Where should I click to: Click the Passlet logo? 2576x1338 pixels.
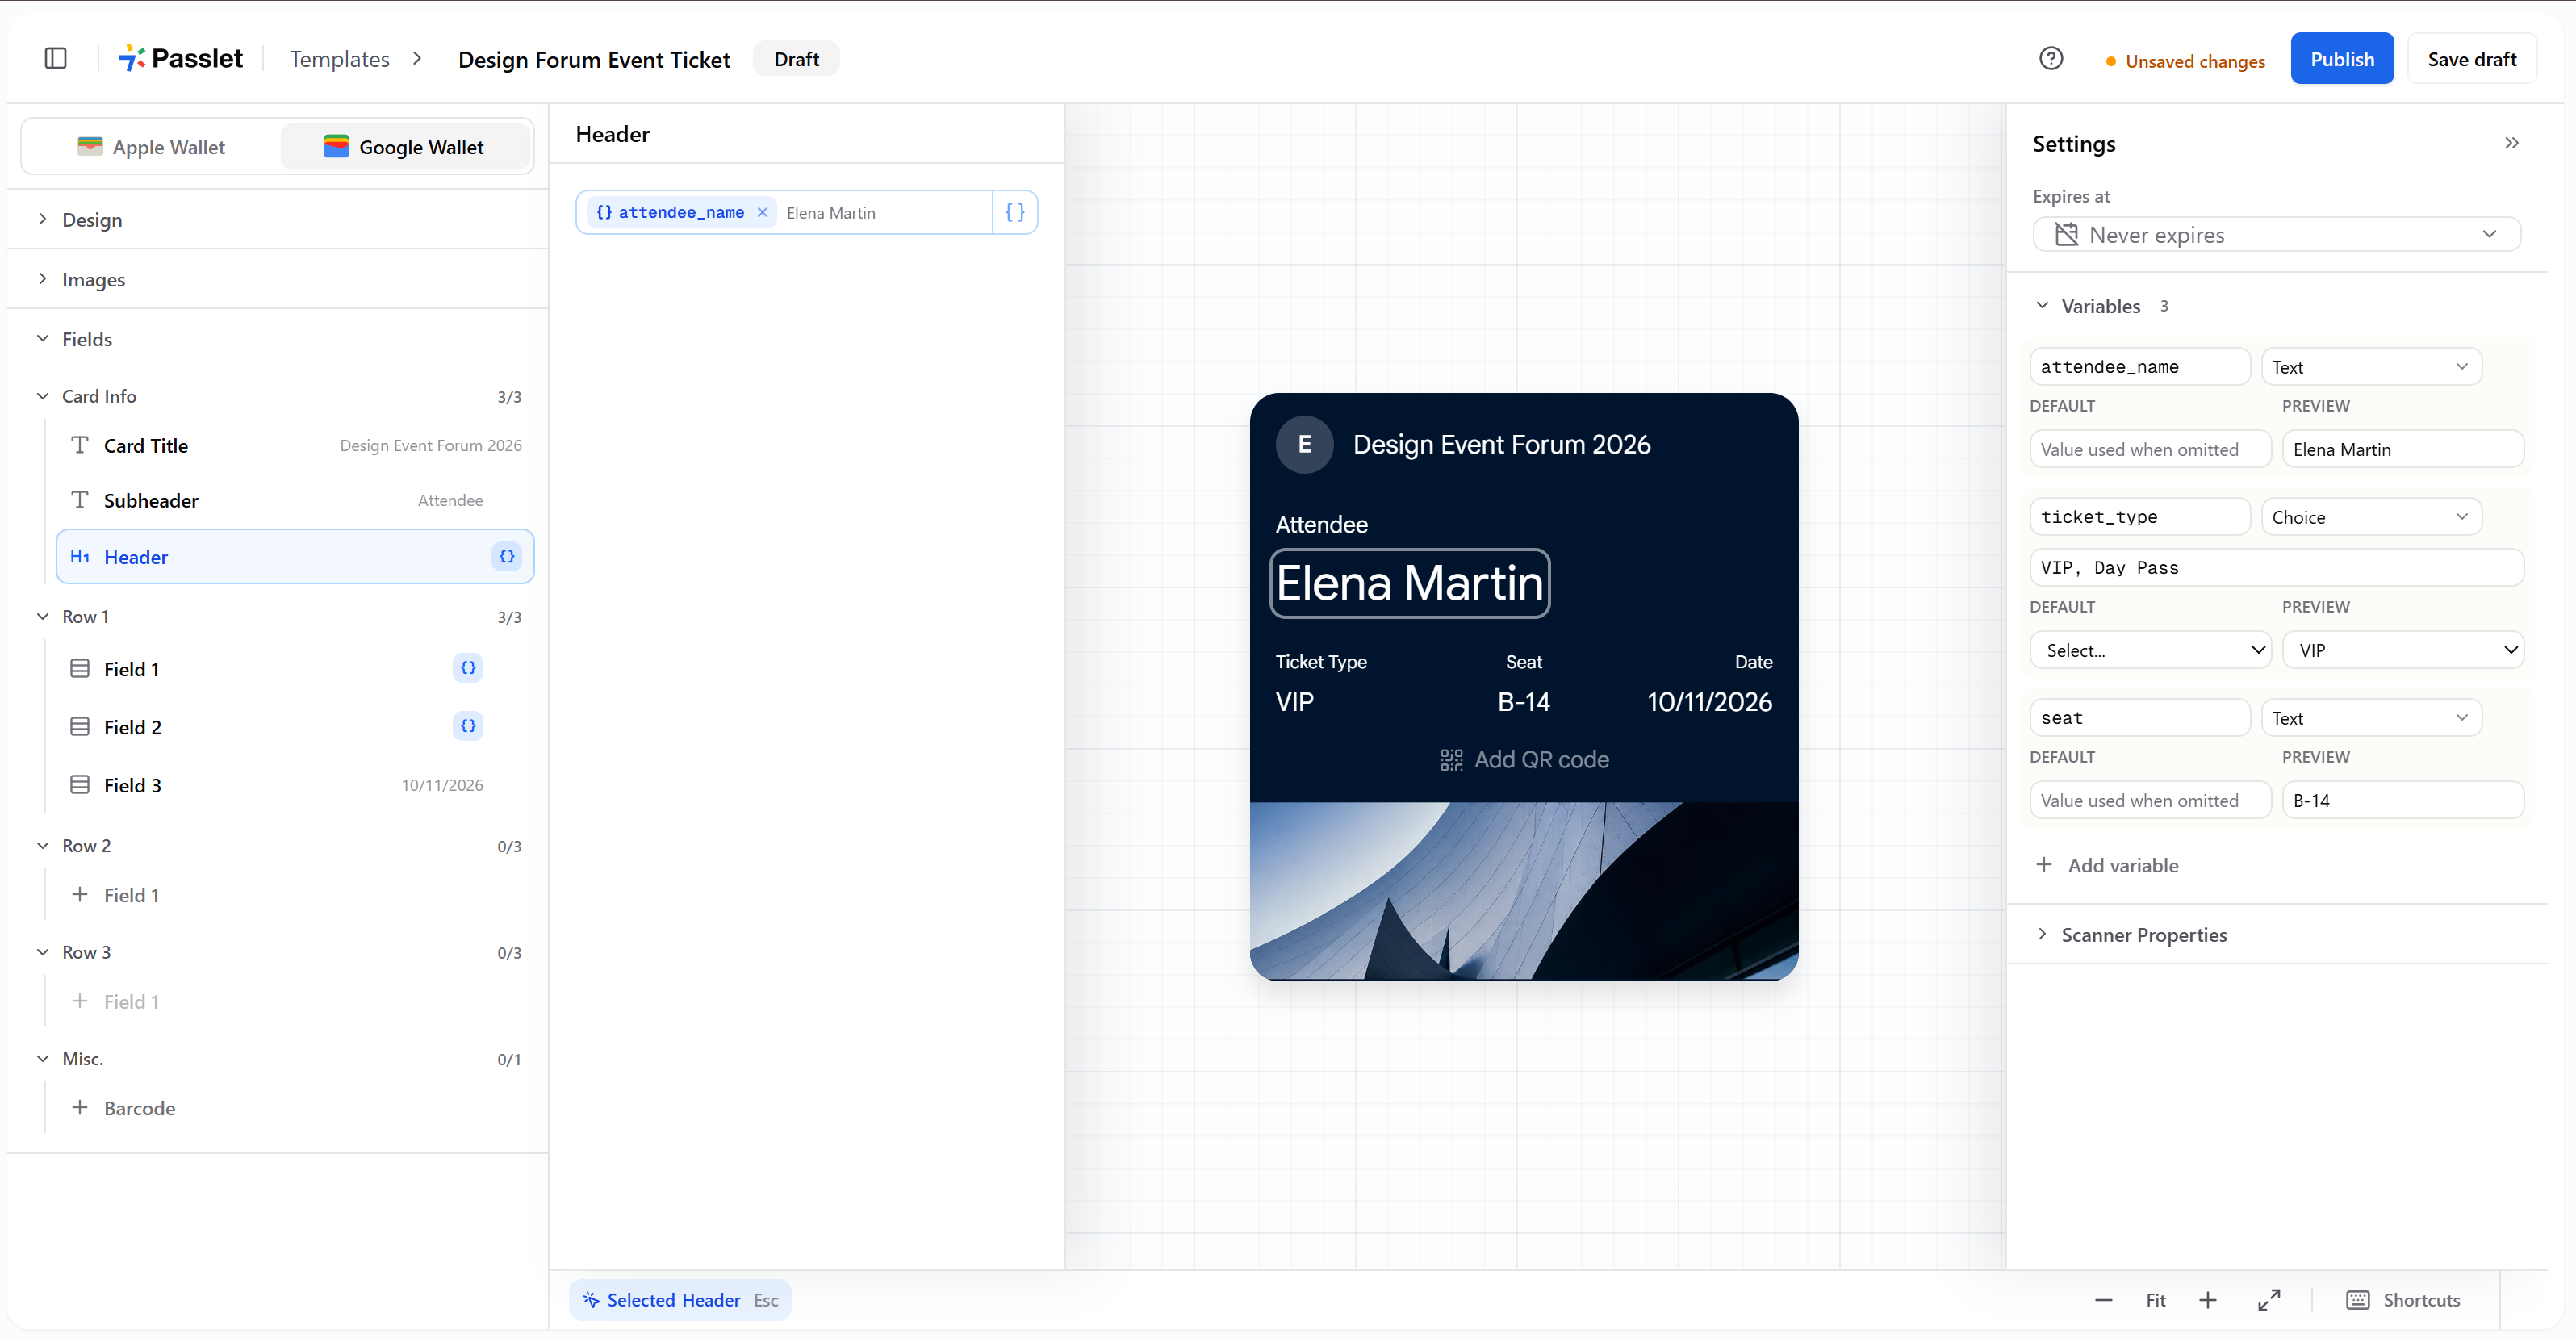coord(181,58)
